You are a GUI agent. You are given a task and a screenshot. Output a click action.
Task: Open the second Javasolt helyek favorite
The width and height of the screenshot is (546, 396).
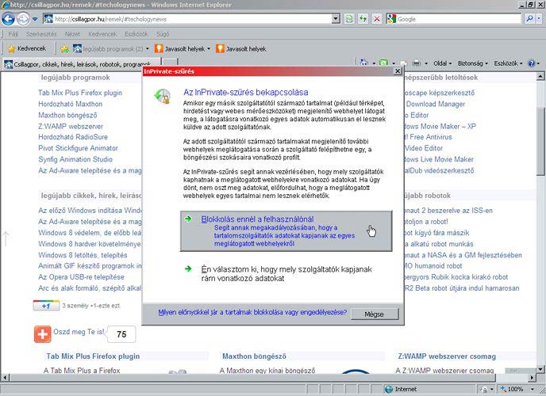(x=241, y=49)
